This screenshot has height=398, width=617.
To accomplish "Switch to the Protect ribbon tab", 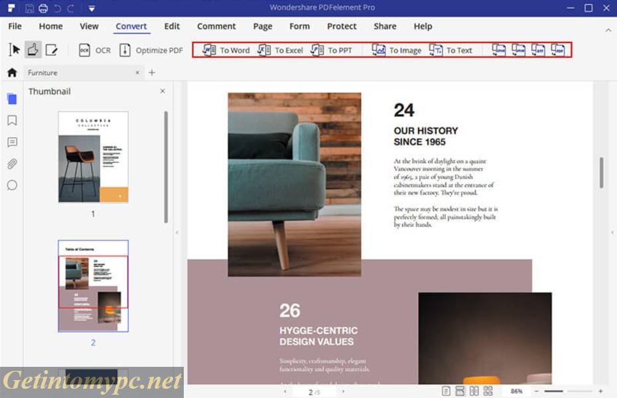I will point(341,27).
